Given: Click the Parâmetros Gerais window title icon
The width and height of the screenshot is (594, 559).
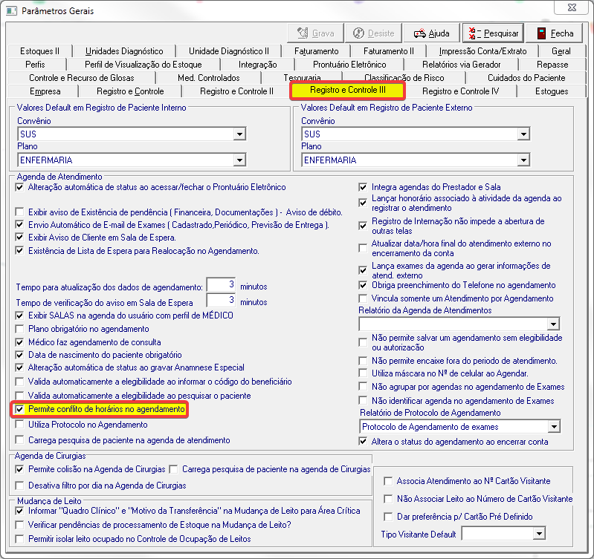Looking at the screenshot, I should coord(11,10).
